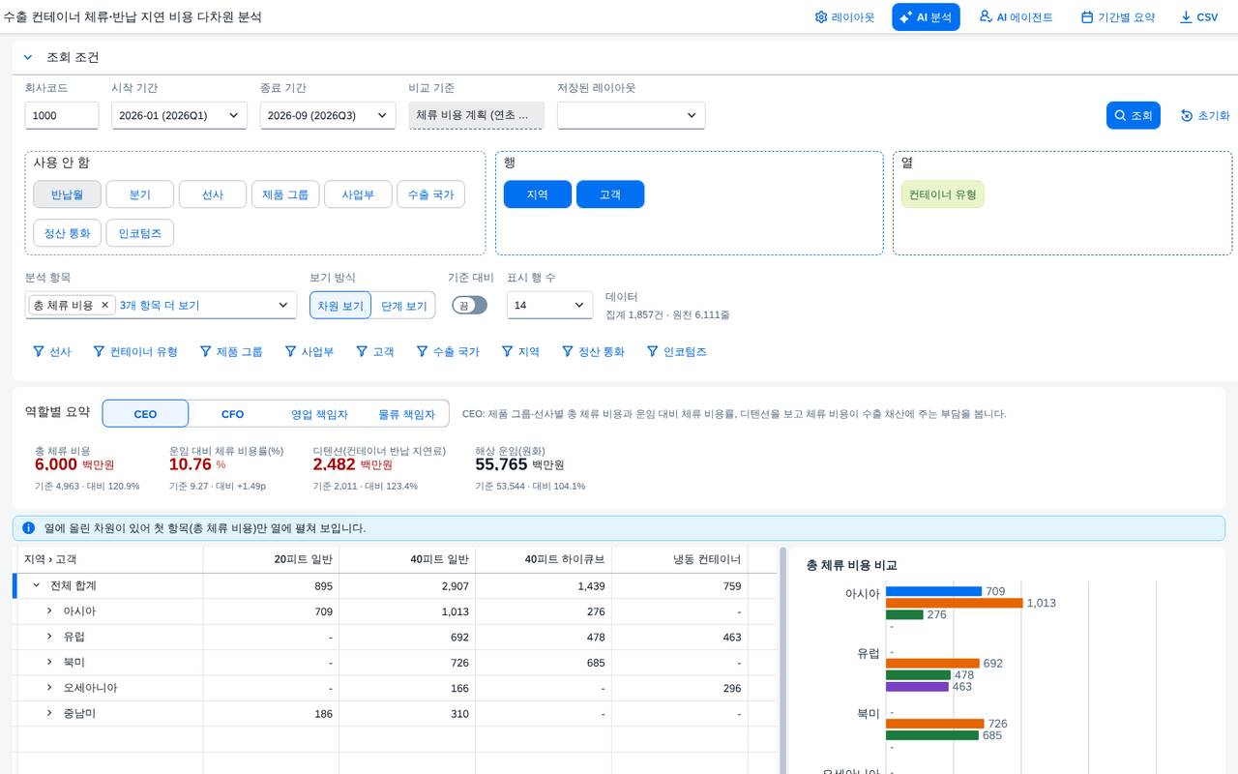Viewport: 1238px width, 774px height.
Task: Open the 인코텀즈 filter funnel icon
Action: tap(653, 351)
